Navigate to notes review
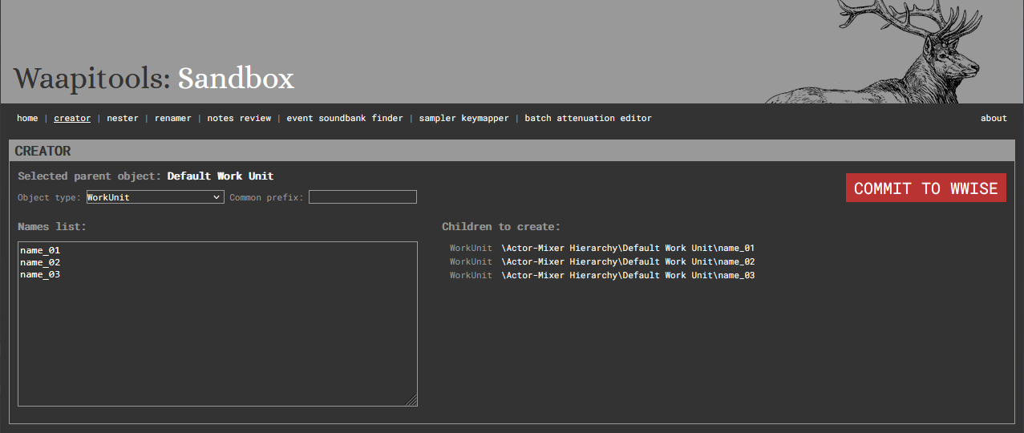The height and width of the screenshot is (433, 1024). pyautogui.click(x=239, y=118)
